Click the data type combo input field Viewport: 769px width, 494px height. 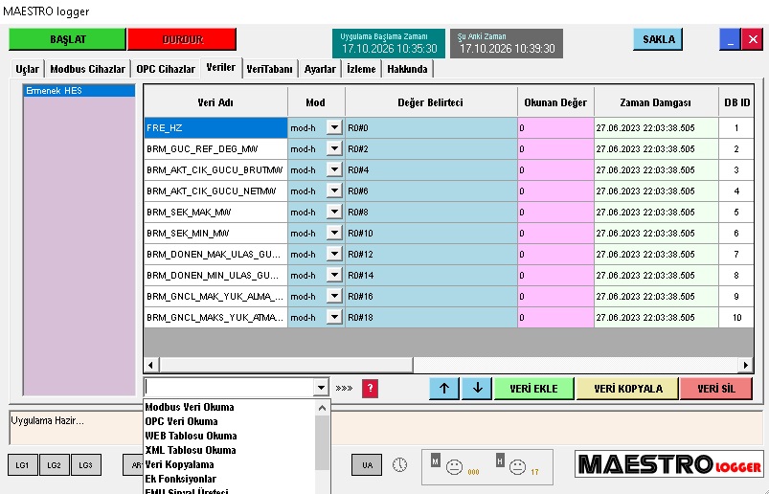pyautogui.click(x=230, y=388)
